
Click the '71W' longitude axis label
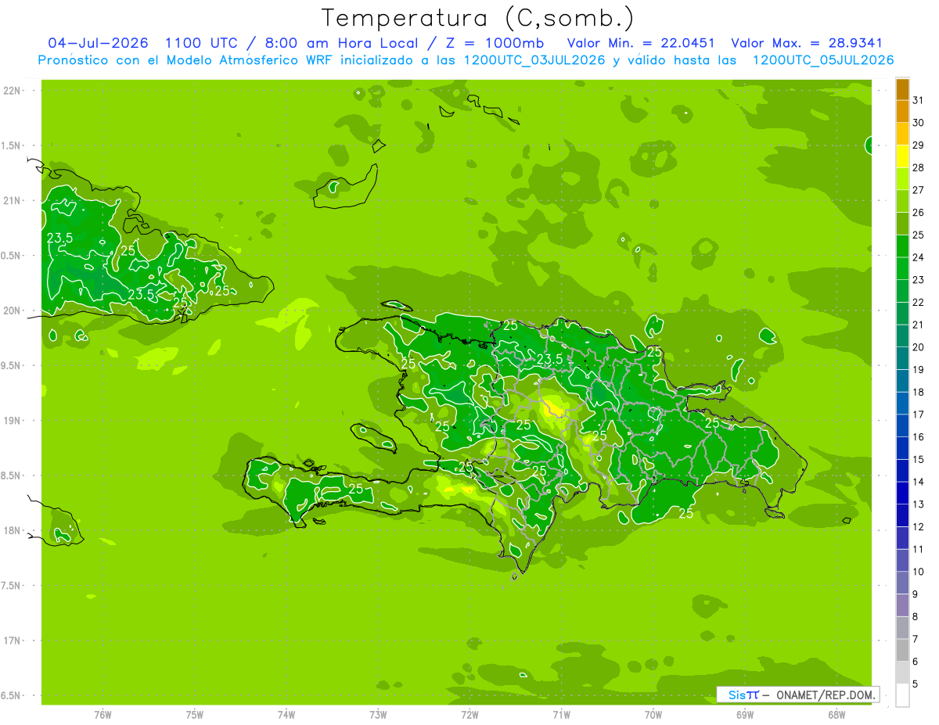tap(562, 714)
